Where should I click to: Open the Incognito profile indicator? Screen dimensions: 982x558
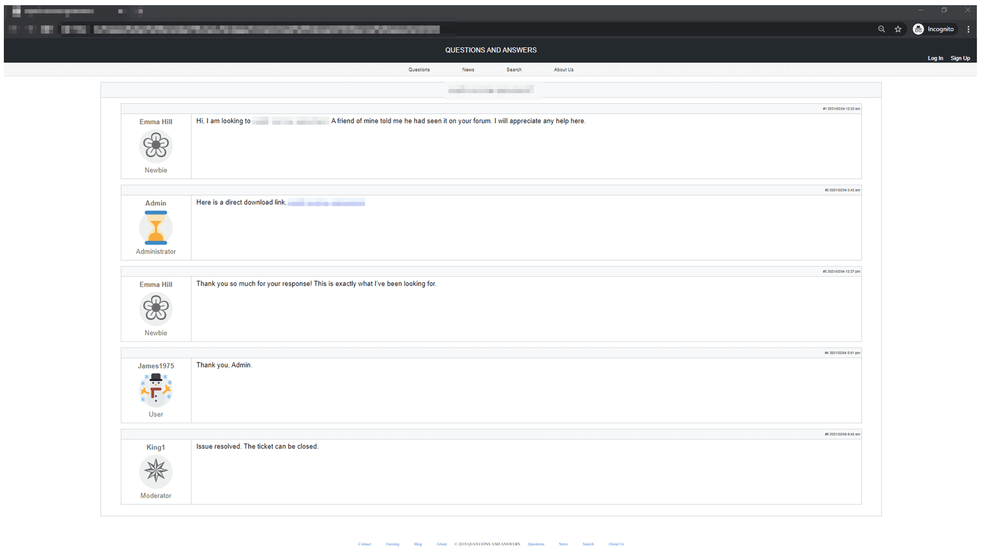click(x=934, y=29)
